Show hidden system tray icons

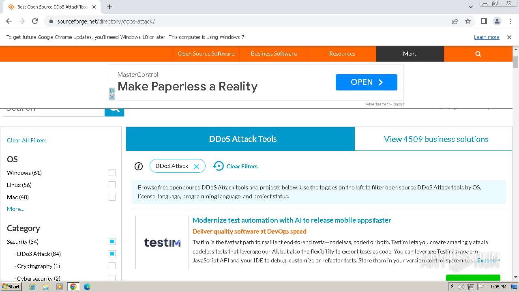click(452, 287)
